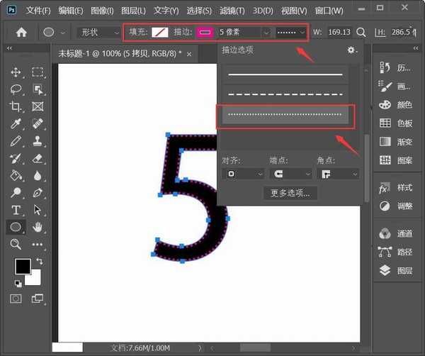Open the 通道 channels panel
The height and width of the screenshot is (356, 425).
[396, 233]
